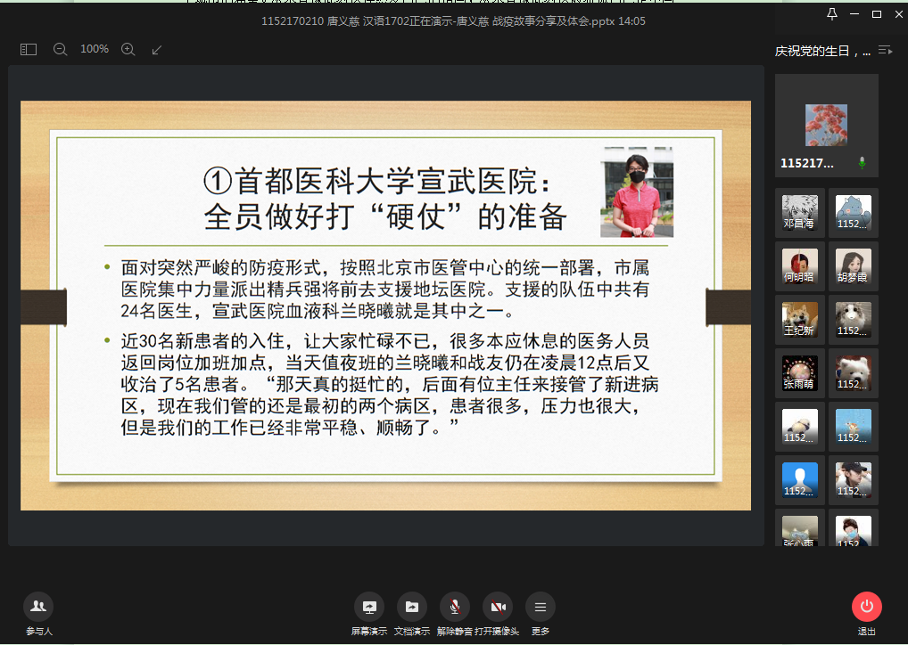Unmute microphone via 解除静音
This screenshot has height=645, width=908.
(454, 607)
